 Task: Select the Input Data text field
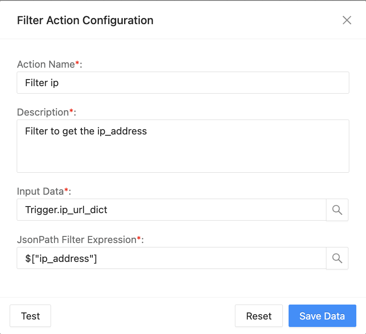click(171, 210)
